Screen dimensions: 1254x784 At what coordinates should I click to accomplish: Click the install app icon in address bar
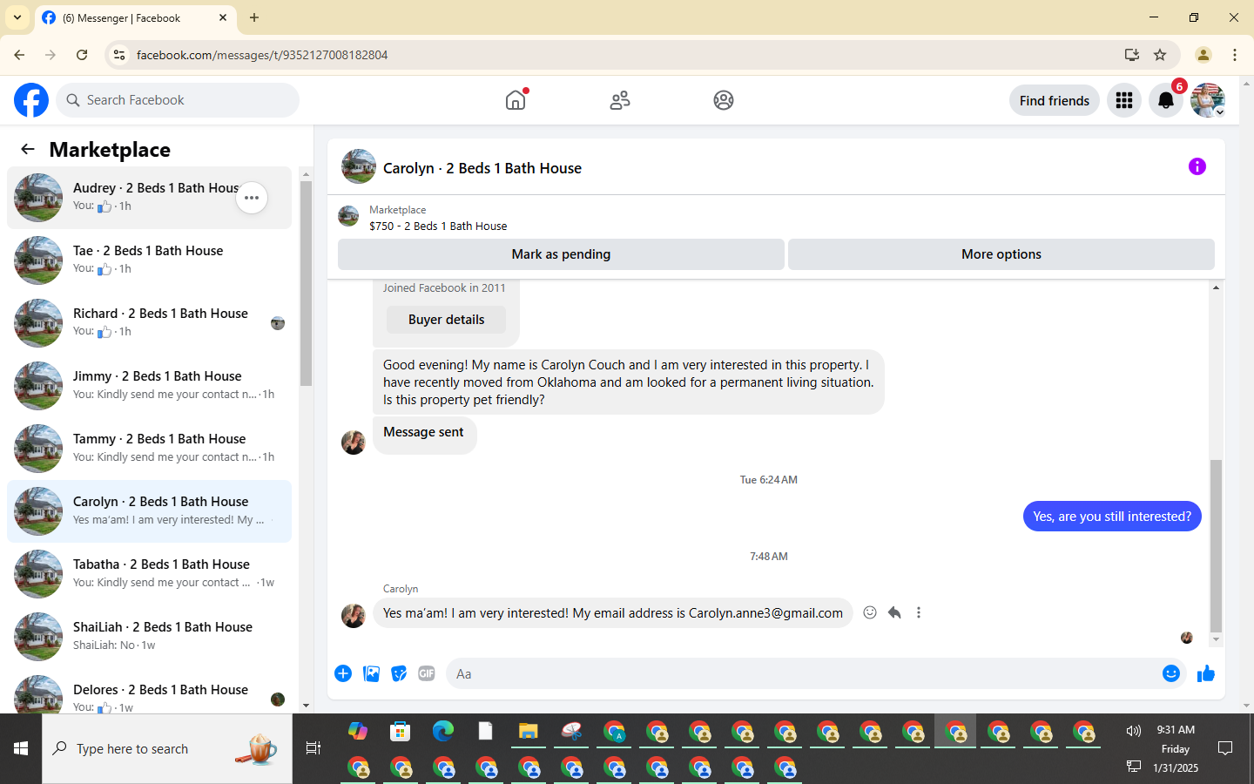pyautogui.click(x=1132, y=55)
